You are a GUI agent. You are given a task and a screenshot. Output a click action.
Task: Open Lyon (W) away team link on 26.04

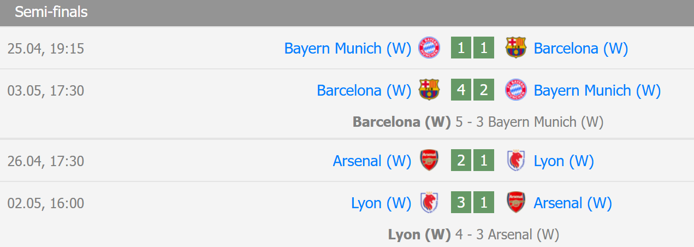point(563,161)
